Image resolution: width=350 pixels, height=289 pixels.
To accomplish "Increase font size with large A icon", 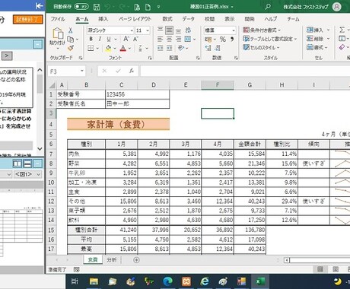I will (x=126, y=39).
